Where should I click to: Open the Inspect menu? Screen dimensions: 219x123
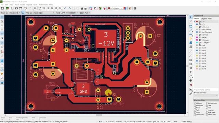29,5
